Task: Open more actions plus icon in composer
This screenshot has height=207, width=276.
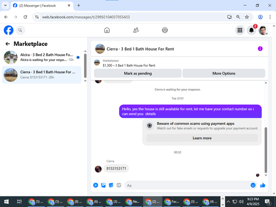Action: click(95, 185)
